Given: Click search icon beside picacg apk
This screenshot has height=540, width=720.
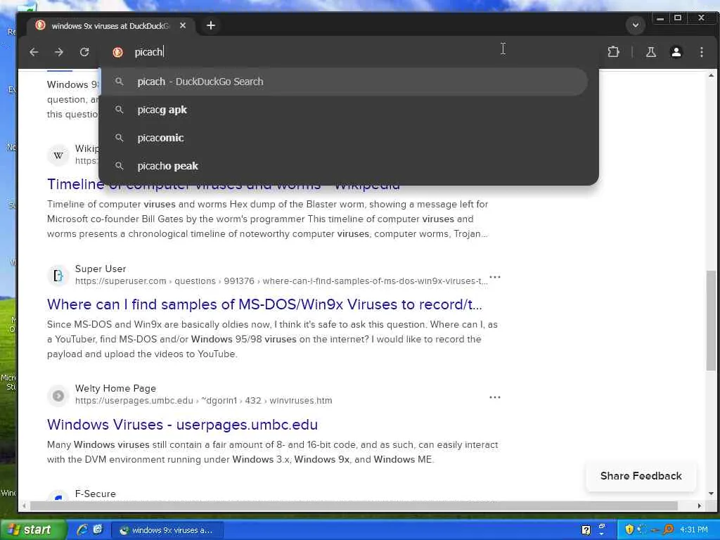Looking at the screenshot, I should [120, 110].
